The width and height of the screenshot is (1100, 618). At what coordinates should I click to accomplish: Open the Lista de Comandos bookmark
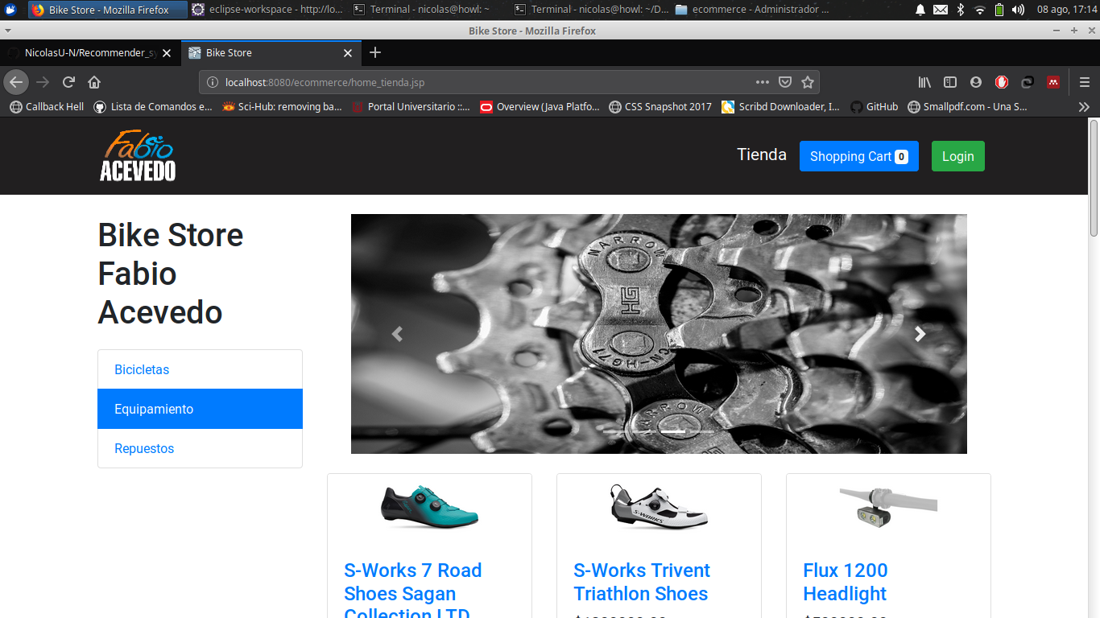pos(153,106)
